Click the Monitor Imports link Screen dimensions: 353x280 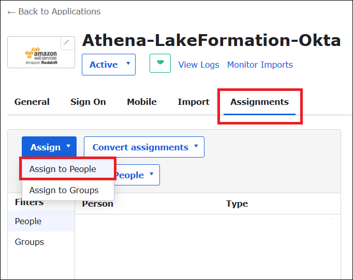pos(260,65)
